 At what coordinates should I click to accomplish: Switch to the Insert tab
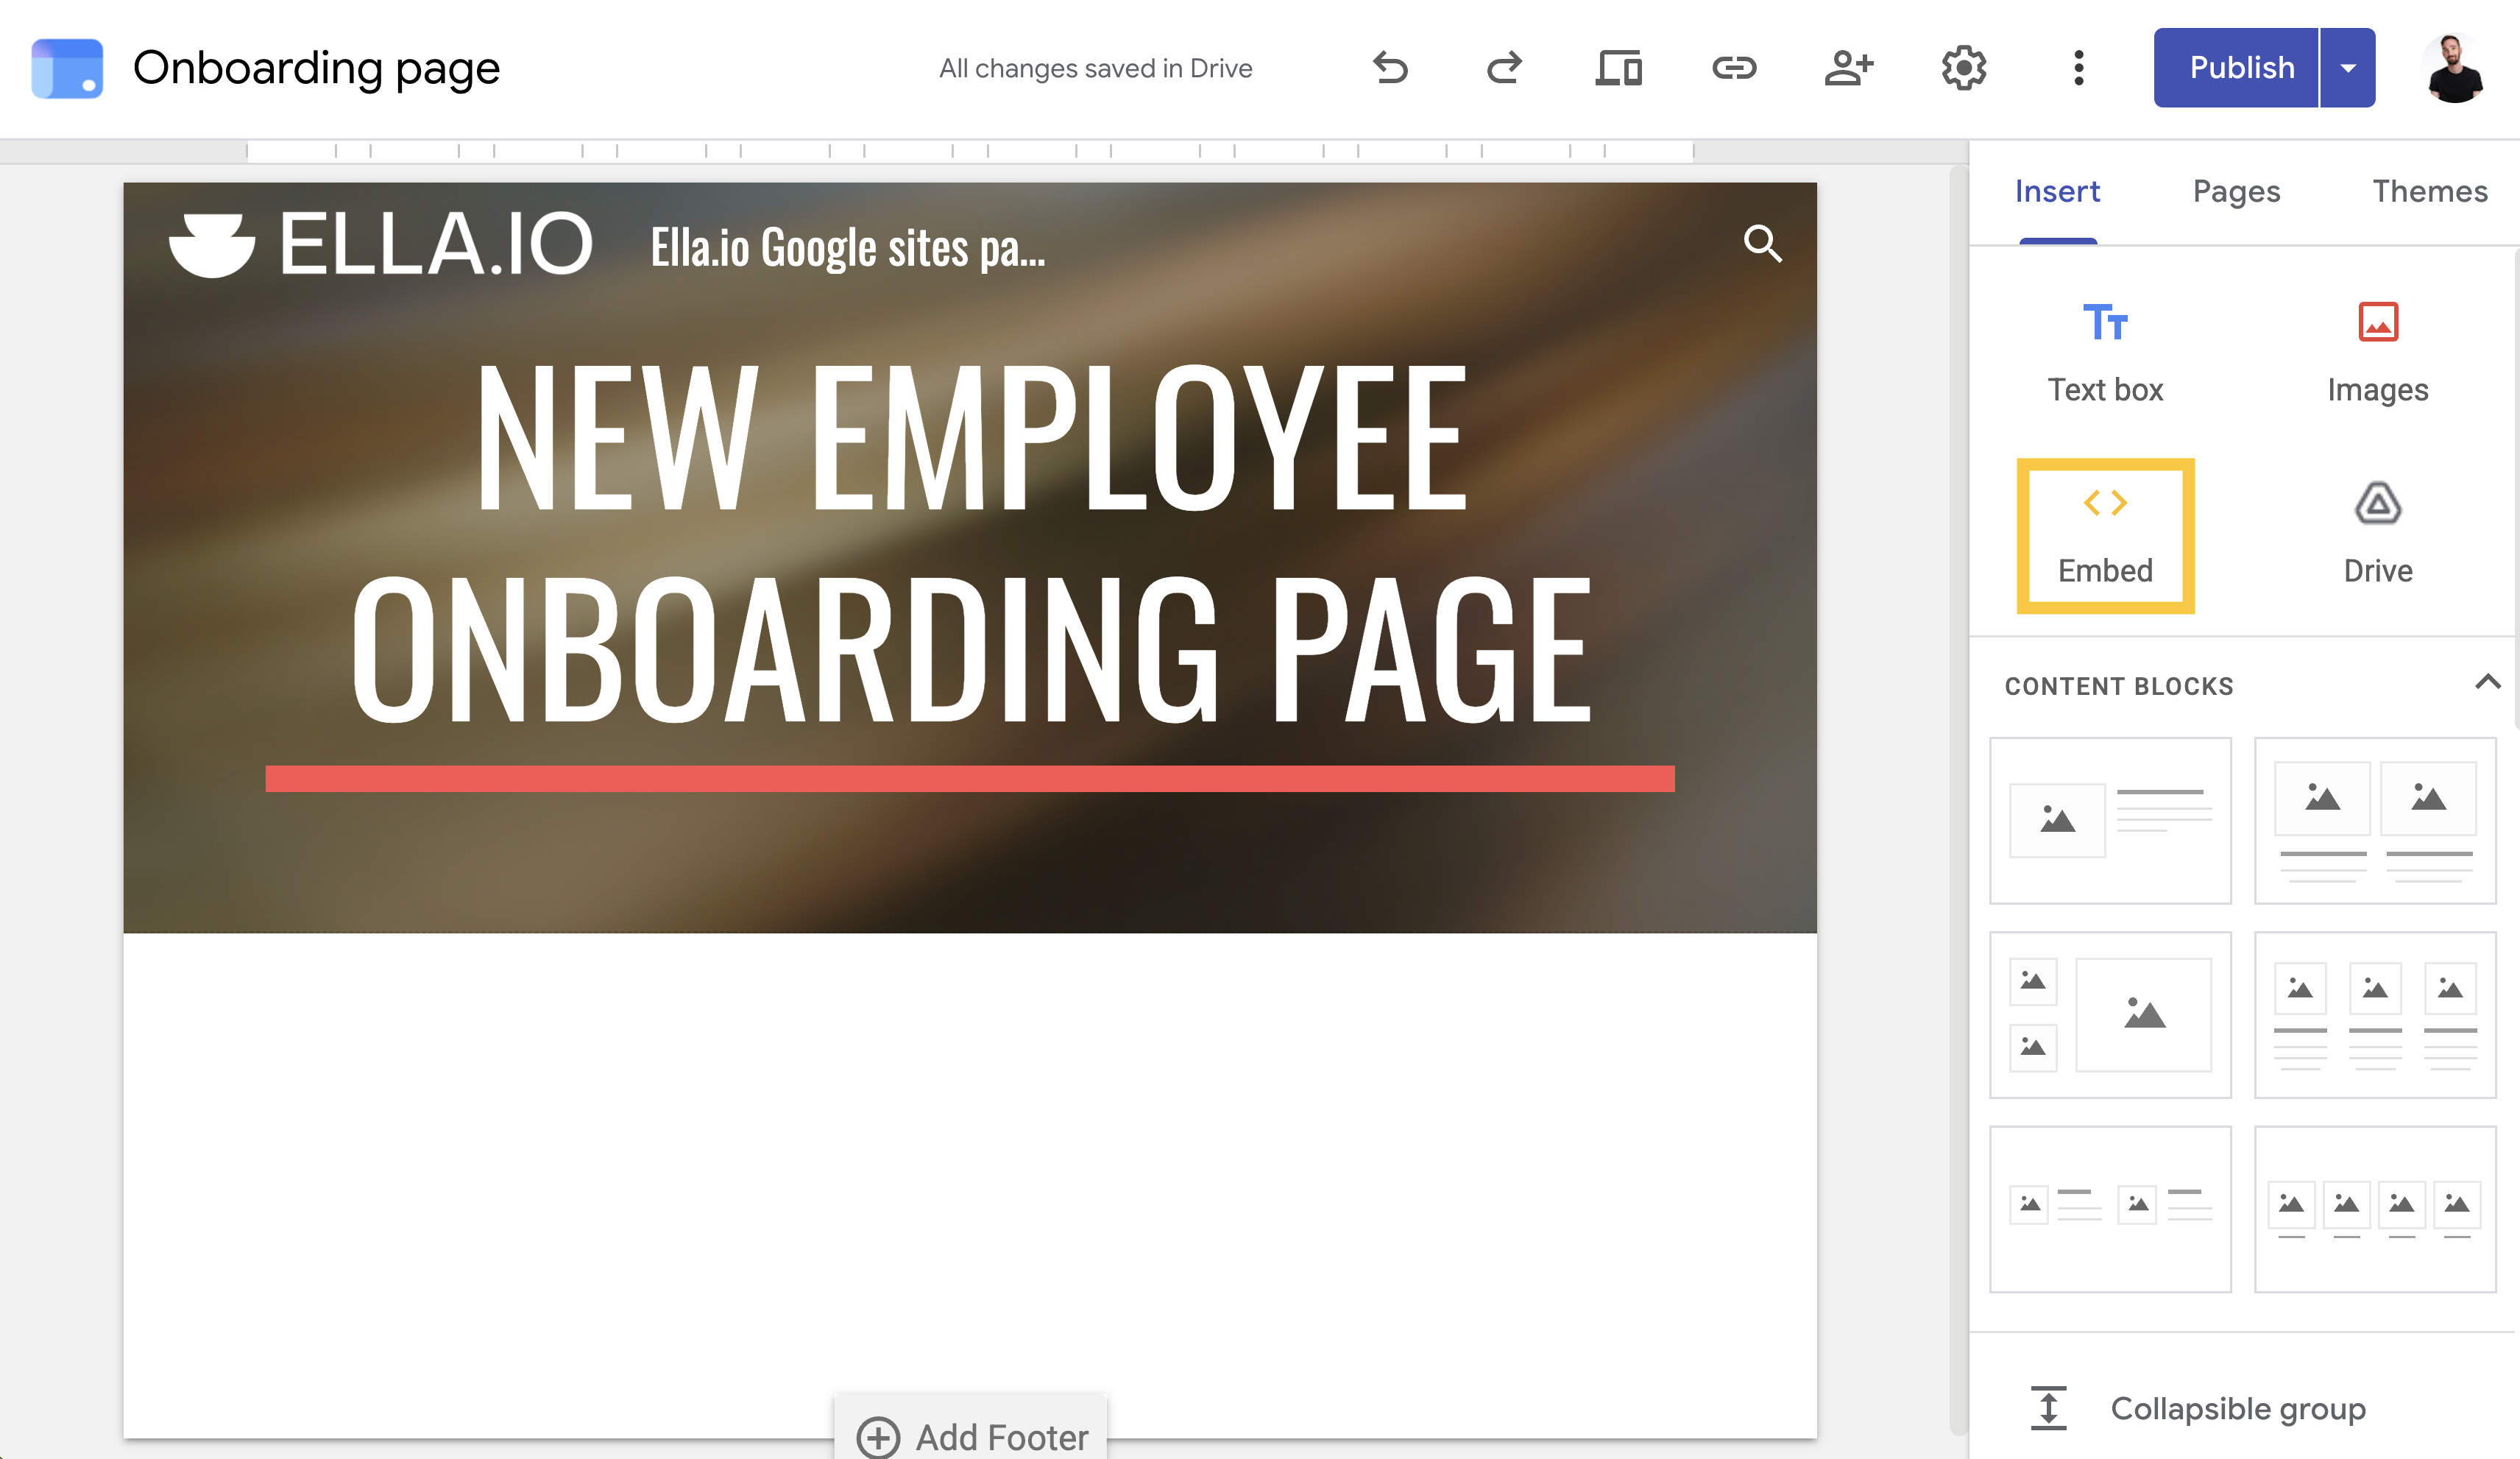pos(2057,191)
